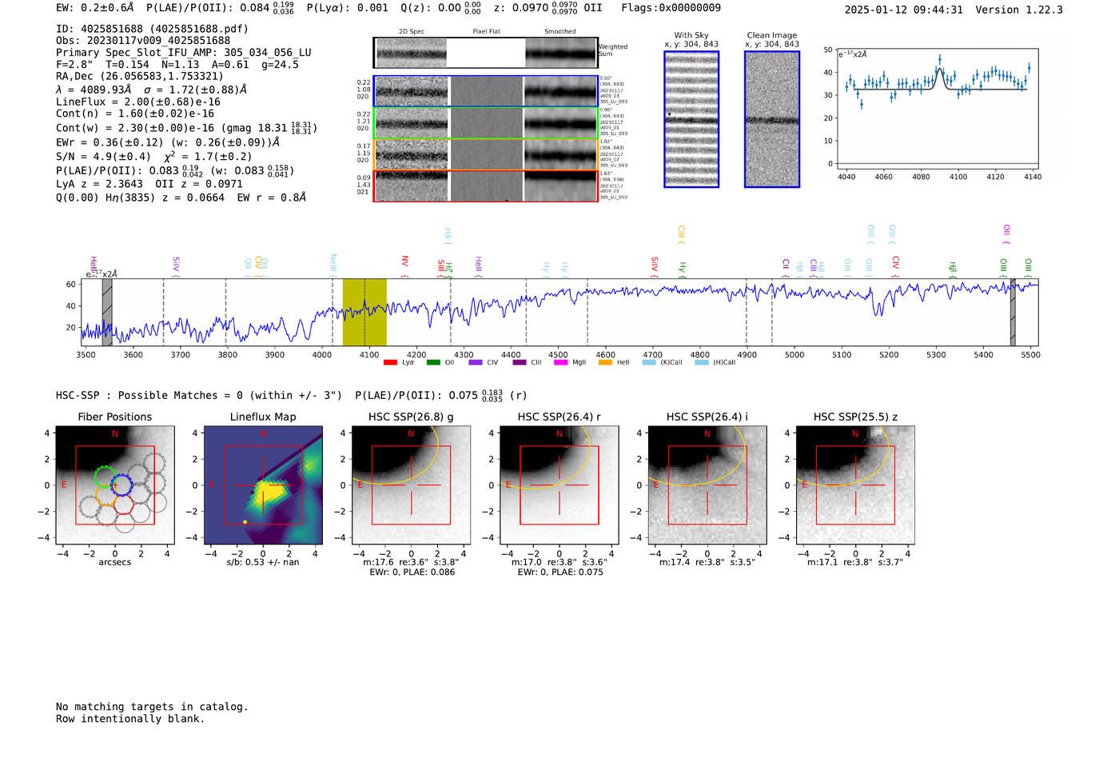Click the hatched grey band near 3550
The width and height of the screenshot is (1119, 762).
click(x=107, y=312)
